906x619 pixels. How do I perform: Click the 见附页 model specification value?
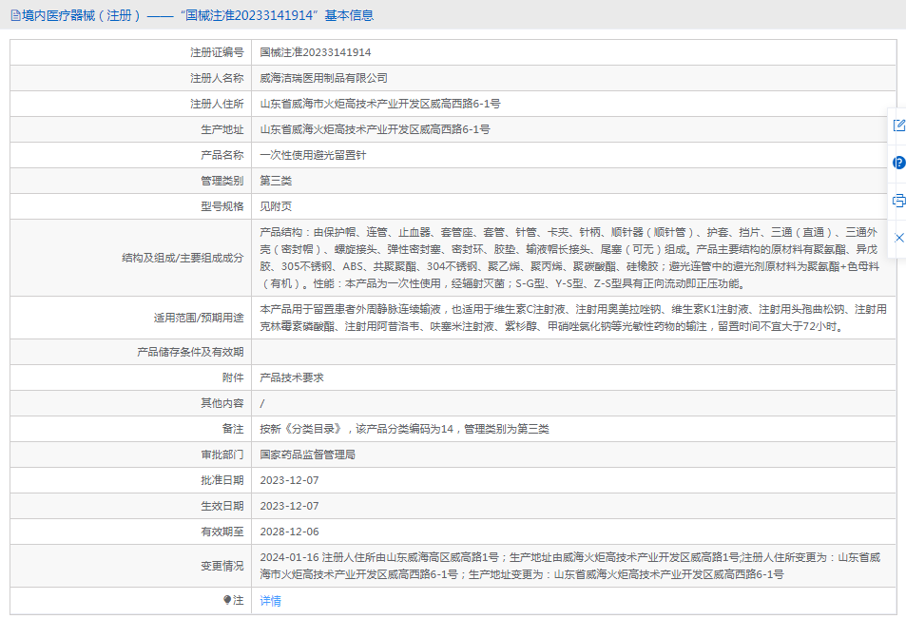(276, 206)
